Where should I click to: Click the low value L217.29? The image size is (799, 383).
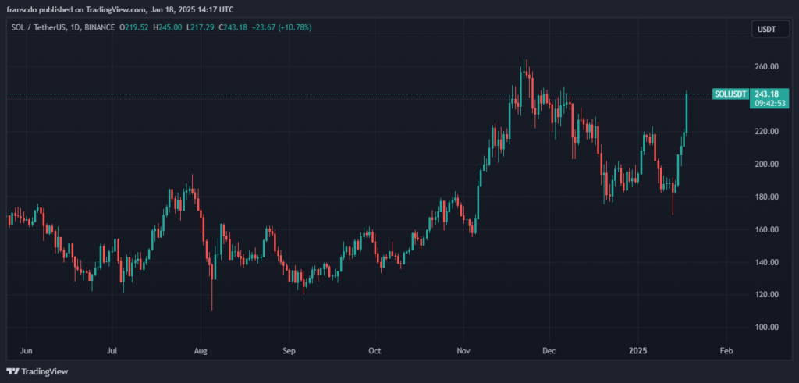[x=201, y=27]
